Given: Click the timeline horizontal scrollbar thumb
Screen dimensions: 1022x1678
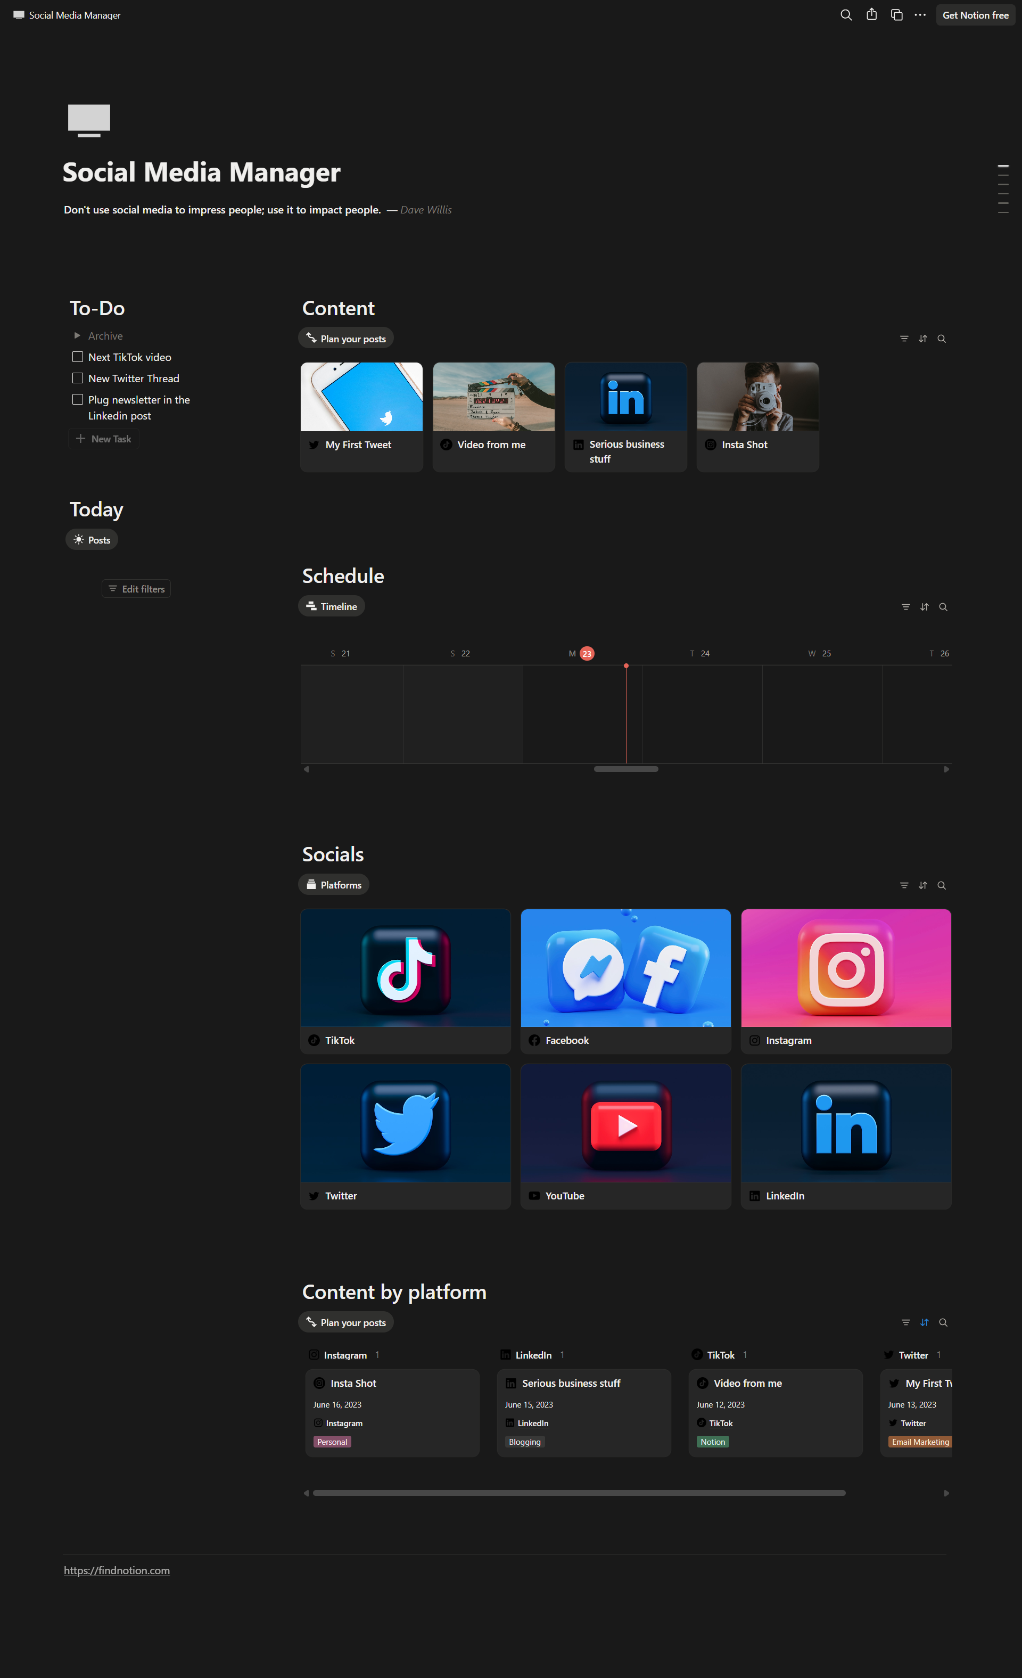Looking at the screenshot, I should [626, 769].
